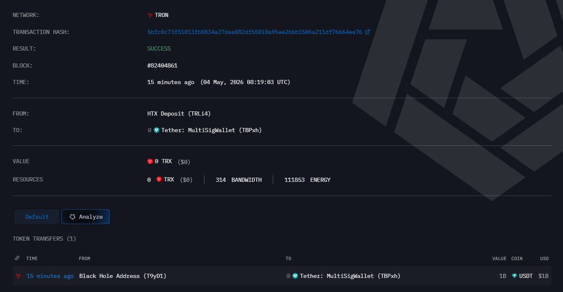Screen dimensions: 563x292
Task: Click the 'TOKEN TRANSFERS (1)' heading
Action: [x=44, y=239]
